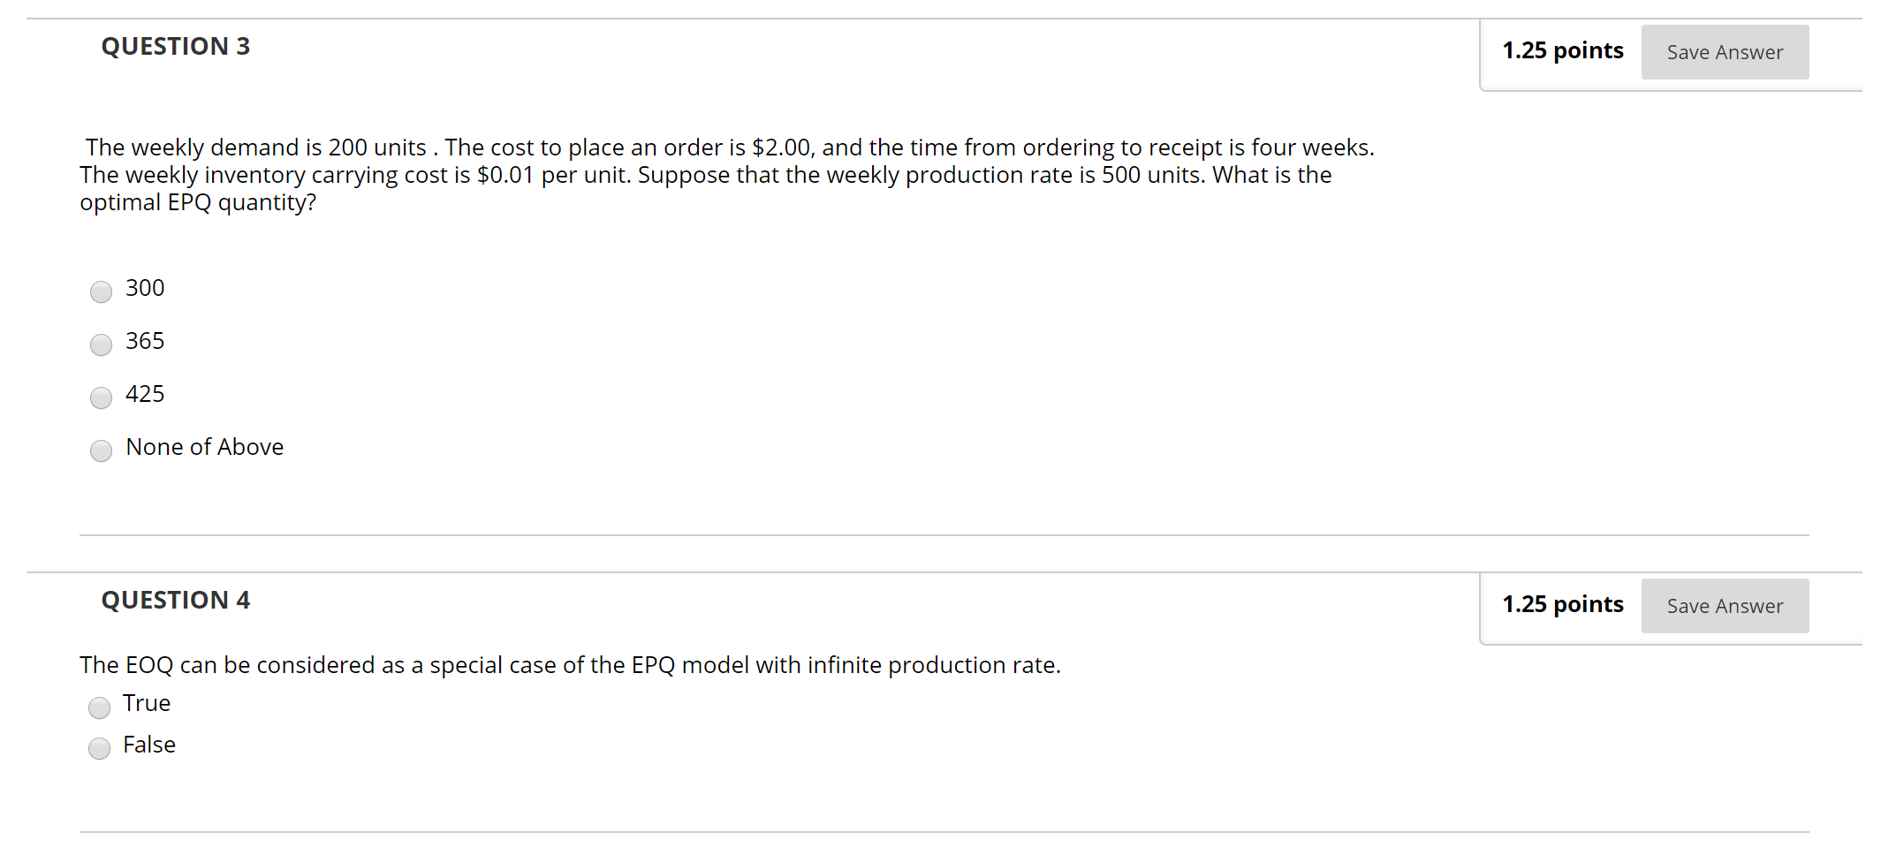
Task: Click the None of Above label text
Action: (204, 447)
